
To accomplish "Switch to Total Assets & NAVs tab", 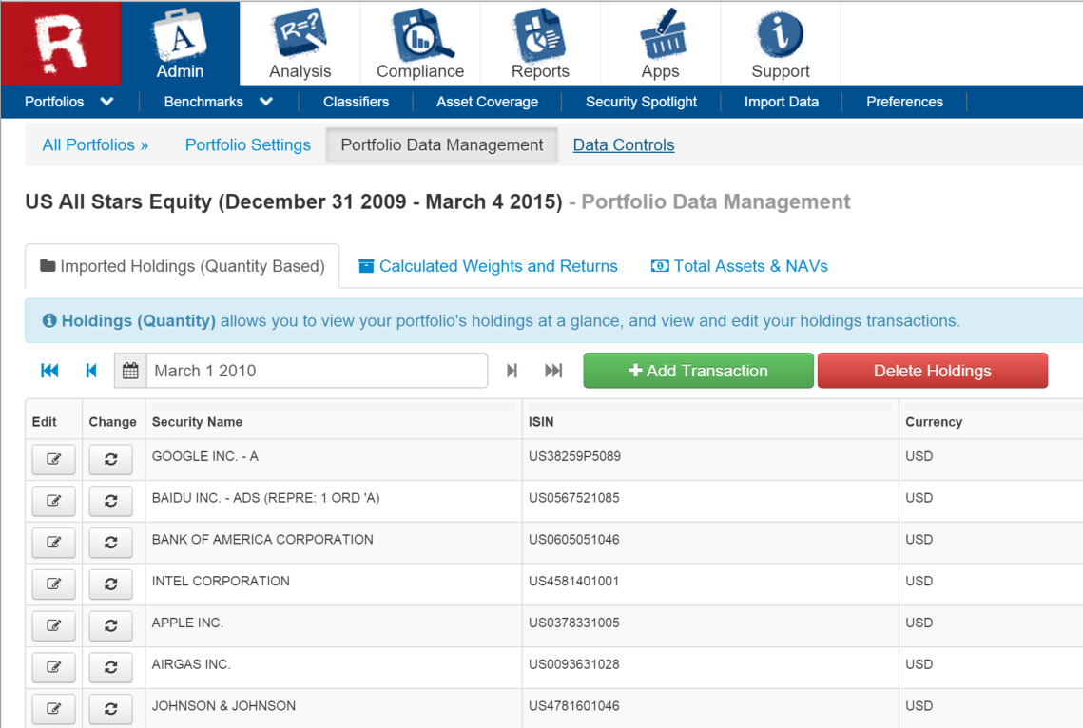I will point(739,266).
